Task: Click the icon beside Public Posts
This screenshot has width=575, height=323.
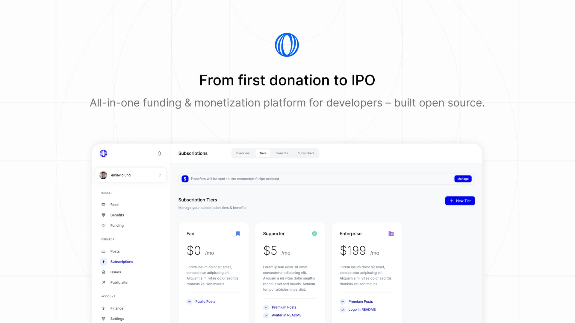Action: click(189, 302)
